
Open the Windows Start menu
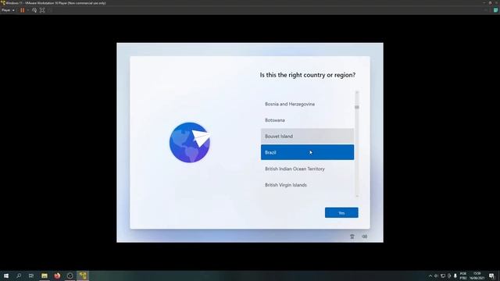coord(6,276)
